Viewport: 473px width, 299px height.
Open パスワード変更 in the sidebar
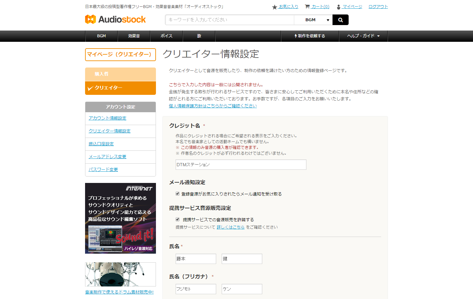103,169
